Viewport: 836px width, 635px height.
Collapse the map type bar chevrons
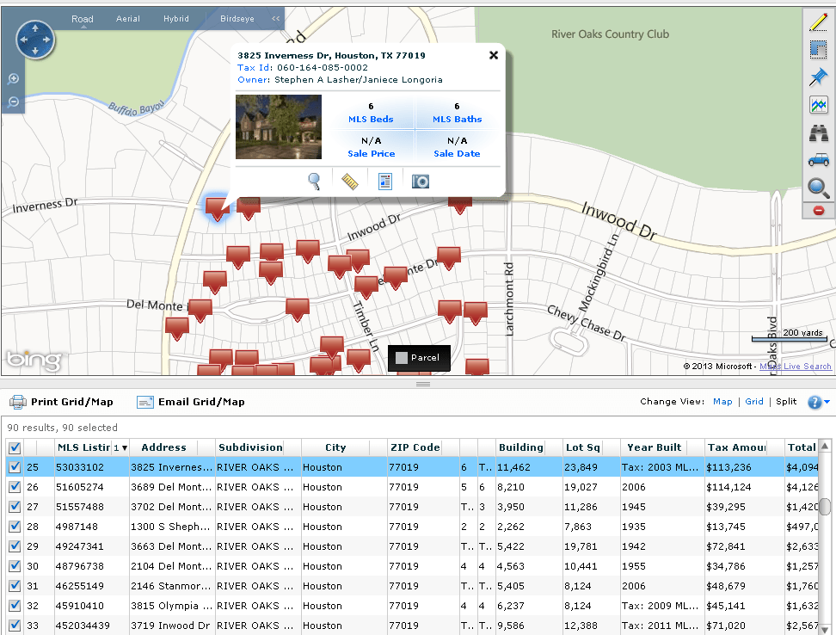275,19
